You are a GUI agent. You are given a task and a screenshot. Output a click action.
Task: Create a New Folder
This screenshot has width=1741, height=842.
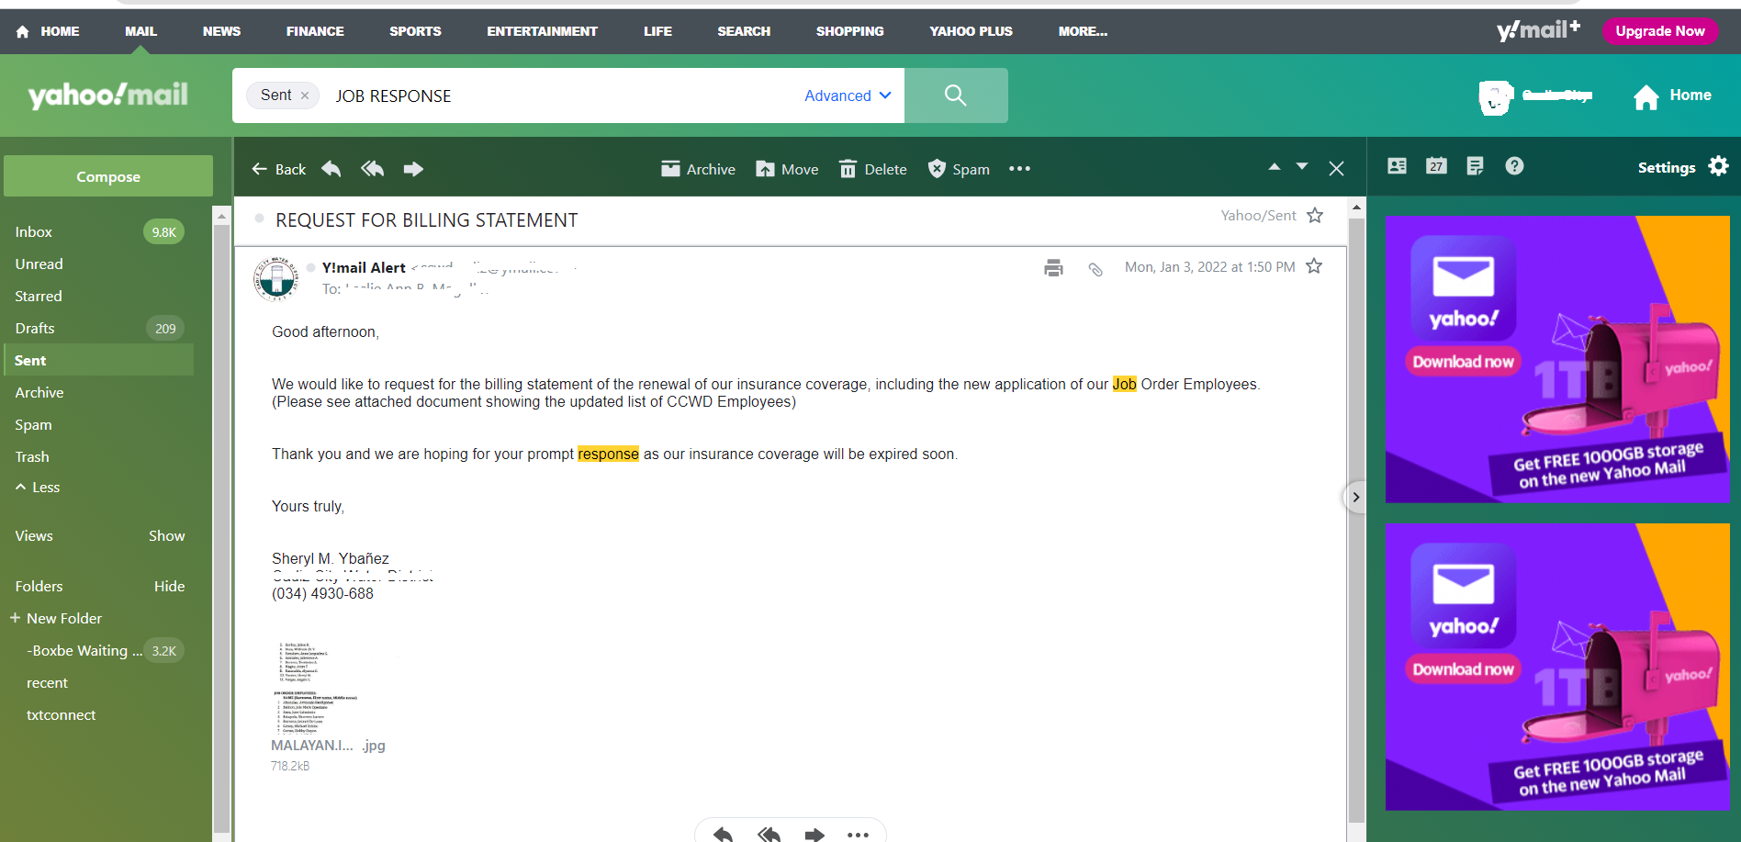tap(56, 619)
